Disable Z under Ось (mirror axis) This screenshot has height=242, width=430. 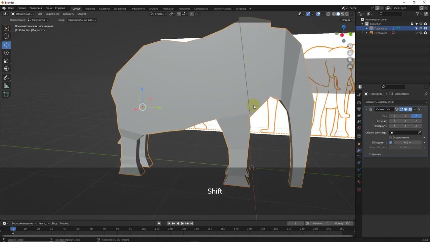(416, 116)
